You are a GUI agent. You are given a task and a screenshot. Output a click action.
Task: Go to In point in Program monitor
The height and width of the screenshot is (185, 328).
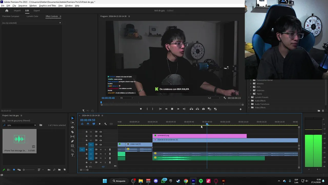[x=160, y=109]
